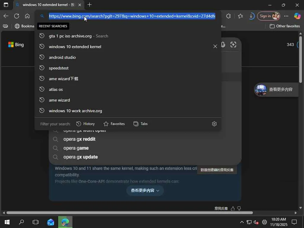Open Settings and more ellipsis menu
This screenshot has width=304, height=228.
click(x=286, y=16)
